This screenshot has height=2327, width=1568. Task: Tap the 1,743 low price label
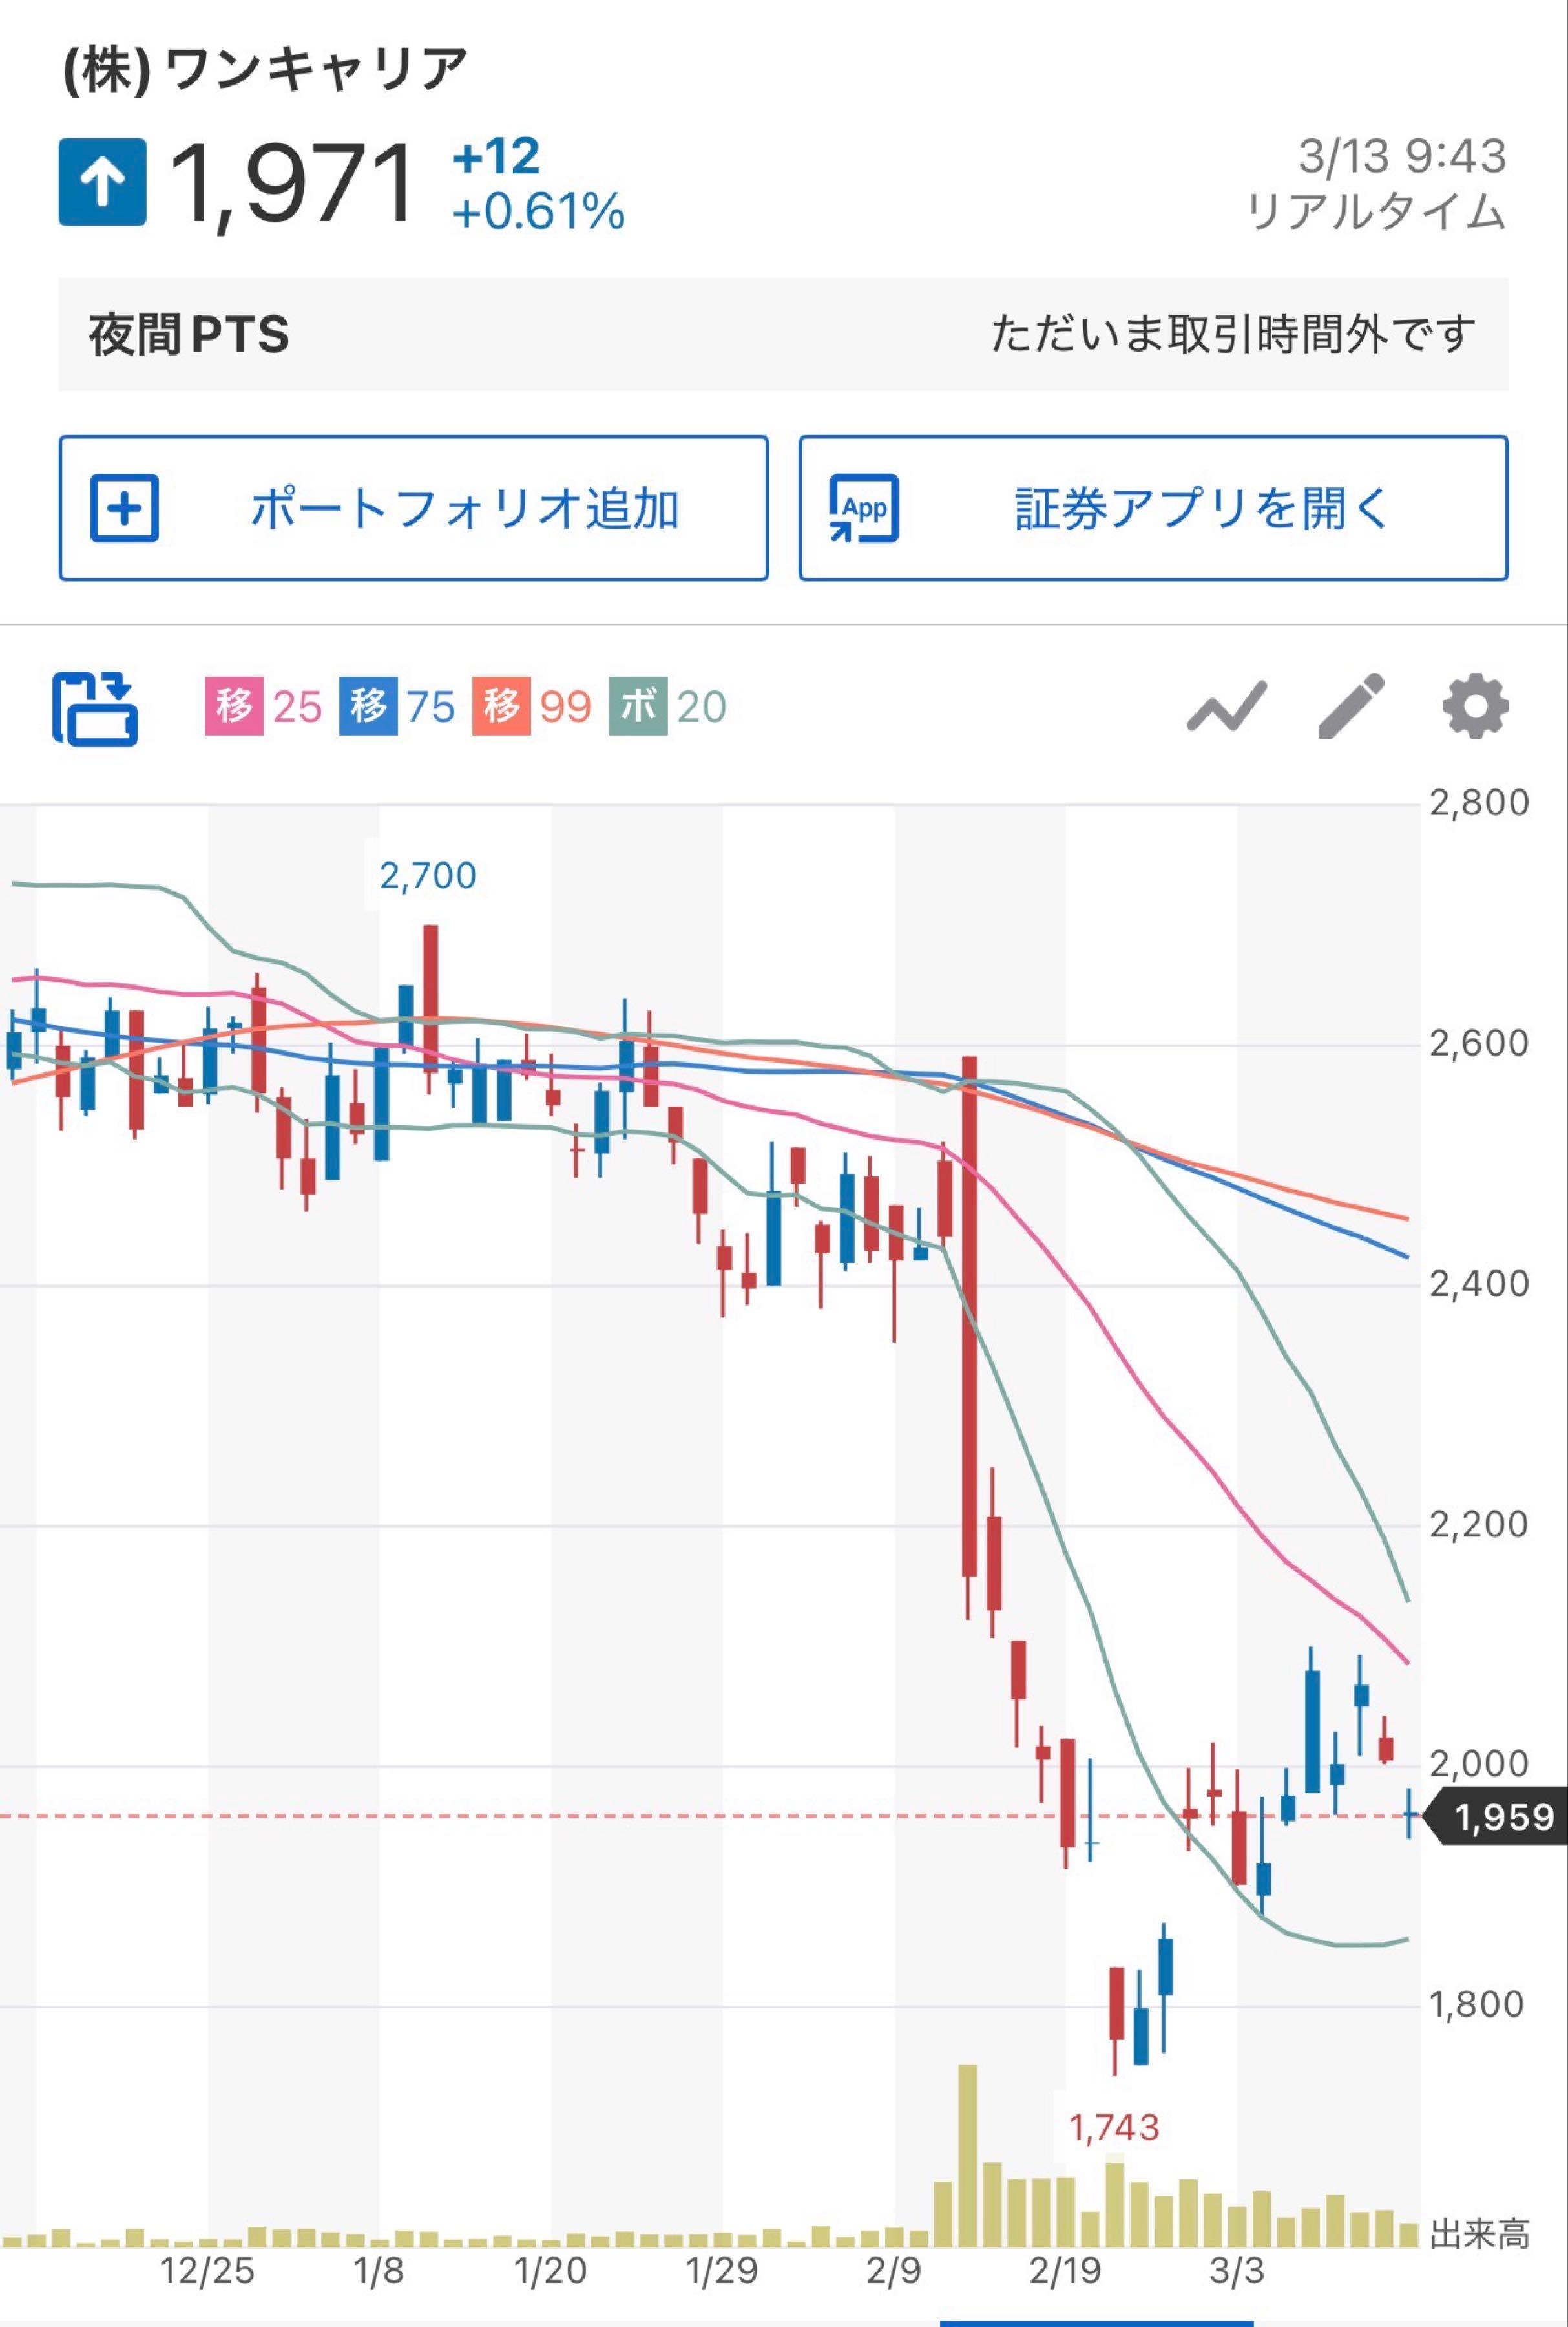1114,2128
